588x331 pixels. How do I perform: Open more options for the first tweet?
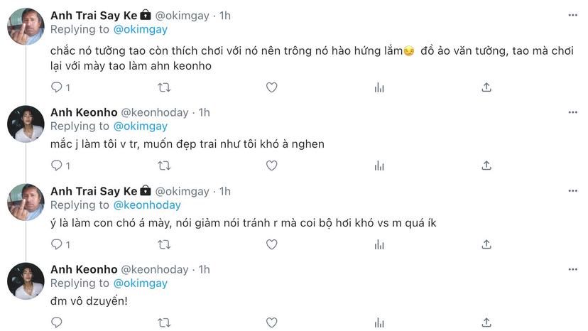(572, 15)
